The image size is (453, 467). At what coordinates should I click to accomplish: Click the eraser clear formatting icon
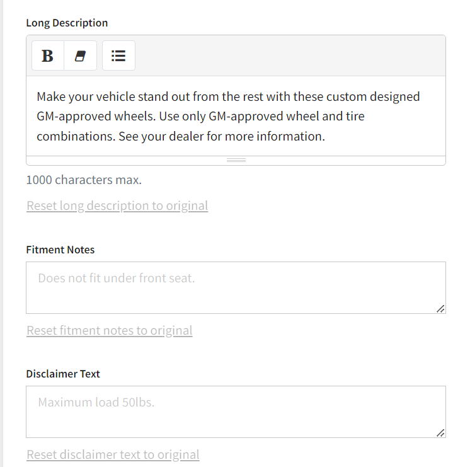81,56
